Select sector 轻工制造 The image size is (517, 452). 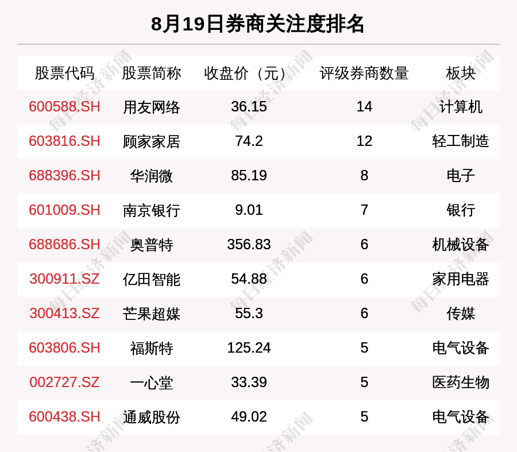tap(461, 141)
